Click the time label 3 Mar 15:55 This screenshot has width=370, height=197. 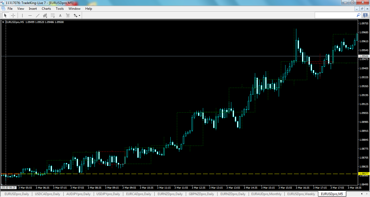(285, 188)
